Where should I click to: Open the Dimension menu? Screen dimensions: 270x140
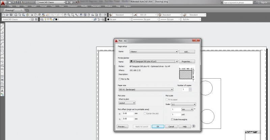point(73,6)
